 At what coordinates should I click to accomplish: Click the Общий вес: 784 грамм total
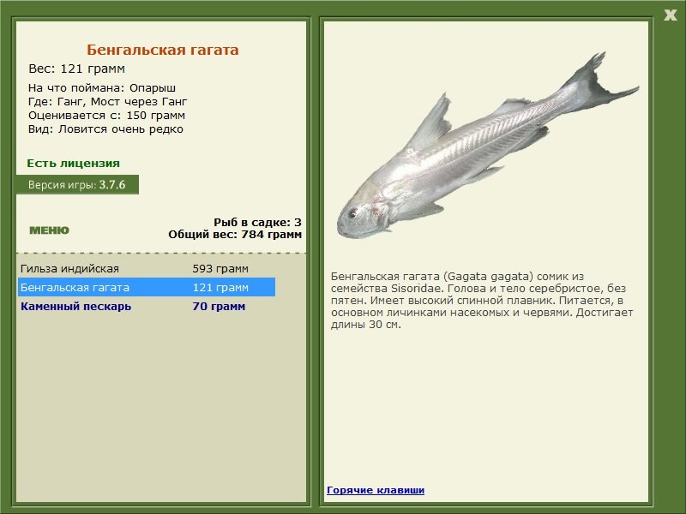pyautogui.click(x=235, y=234)
